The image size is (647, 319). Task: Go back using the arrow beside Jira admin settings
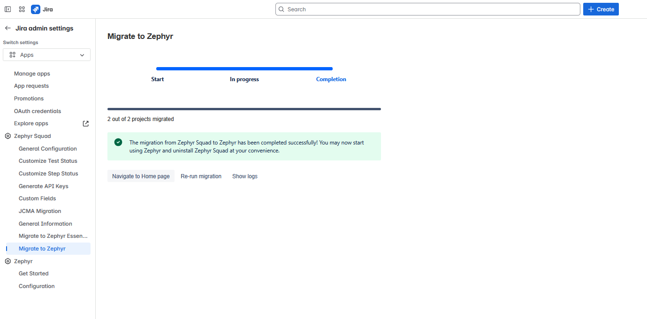(8, 28)
